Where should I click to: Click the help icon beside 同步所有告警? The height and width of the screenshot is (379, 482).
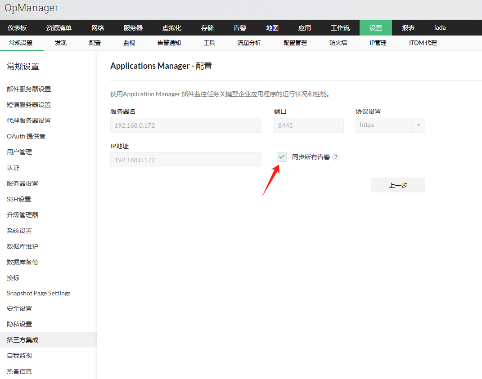click(336, 157)
